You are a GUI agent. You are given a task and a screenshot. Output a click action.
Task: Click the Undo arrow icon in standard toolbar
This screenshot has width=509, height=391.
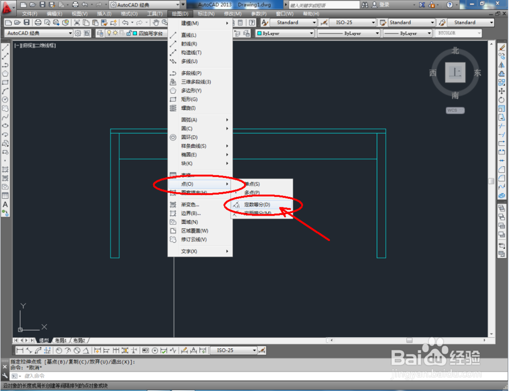coord(125,22)
